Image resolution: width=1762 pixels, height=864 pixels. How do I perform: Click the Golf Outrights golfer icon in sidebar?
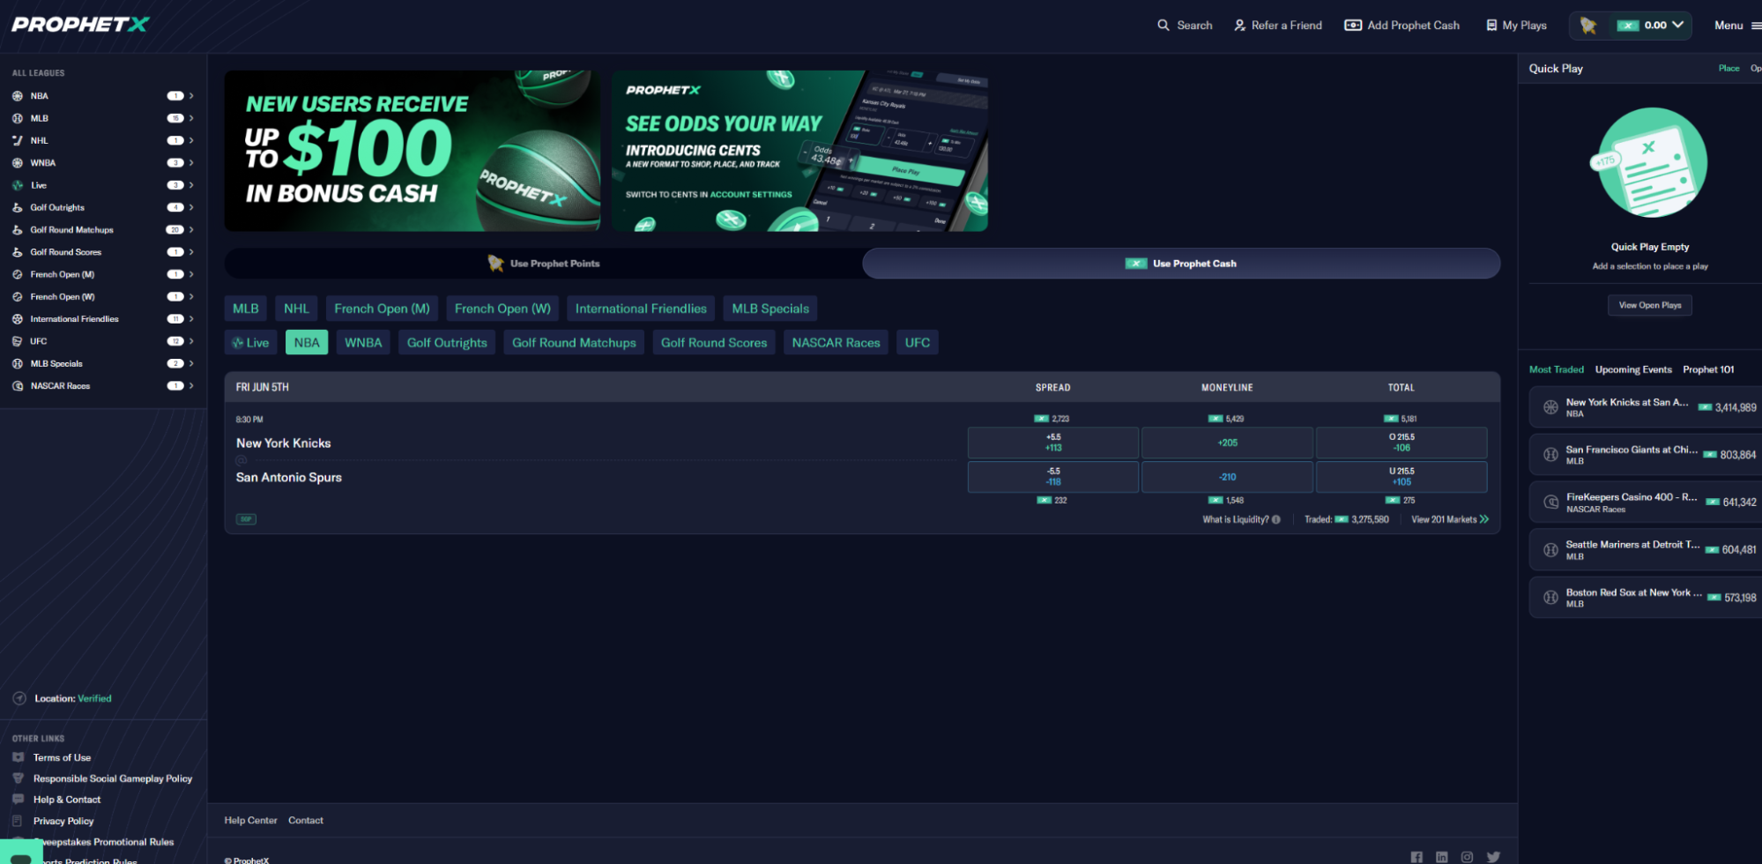click(x=18, y=208)
